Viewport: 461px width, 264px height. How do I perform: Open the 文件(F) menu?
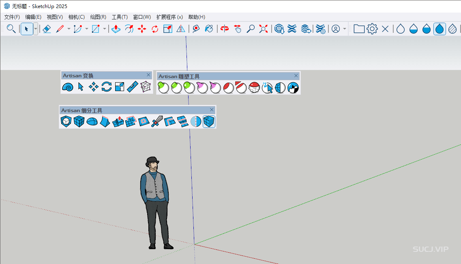click(12, 17)
